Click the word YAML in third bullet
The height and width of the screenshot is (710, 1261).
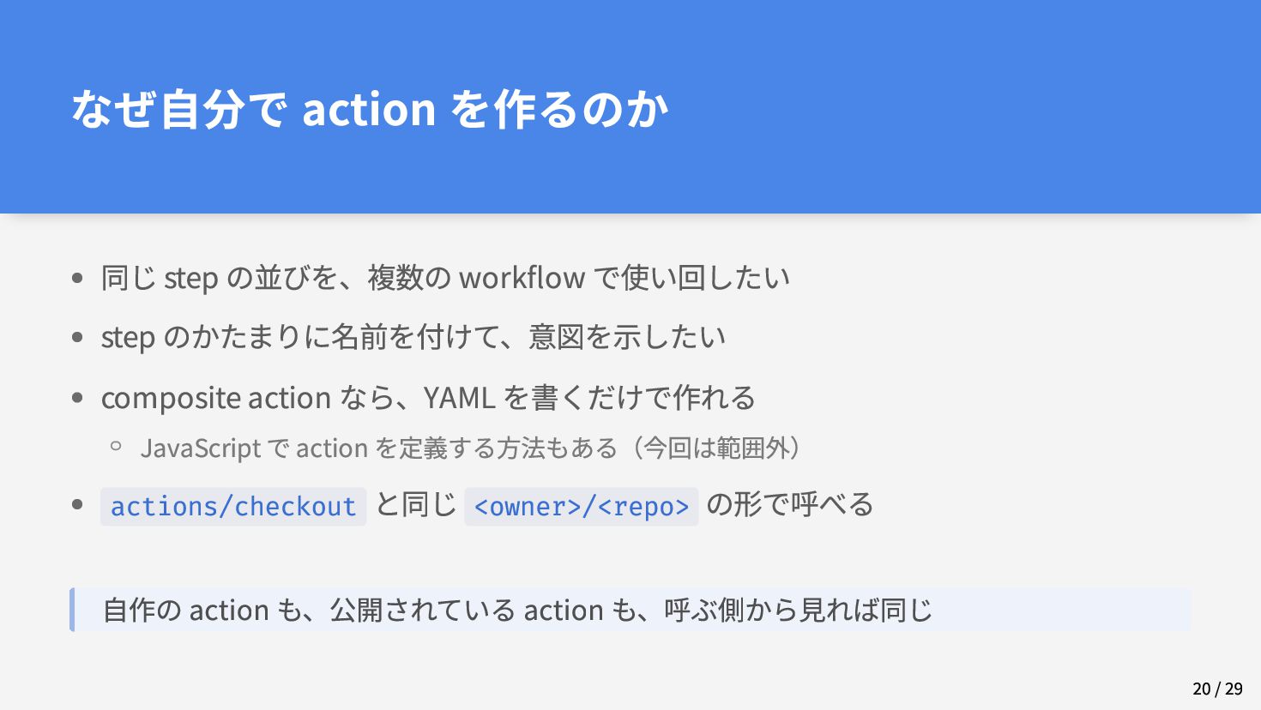point(459,398)
